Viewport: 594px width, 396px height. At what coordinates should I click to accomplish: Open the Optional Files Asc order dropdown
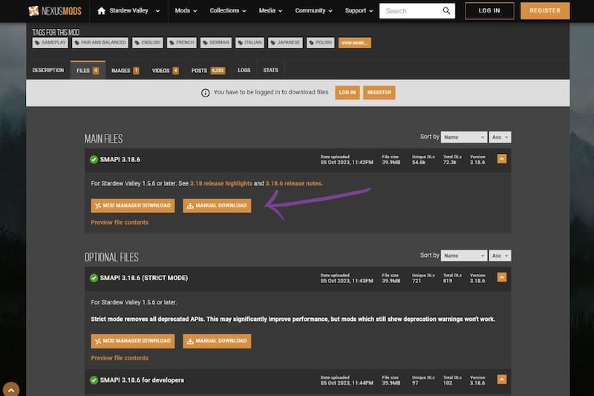(500, 256)
